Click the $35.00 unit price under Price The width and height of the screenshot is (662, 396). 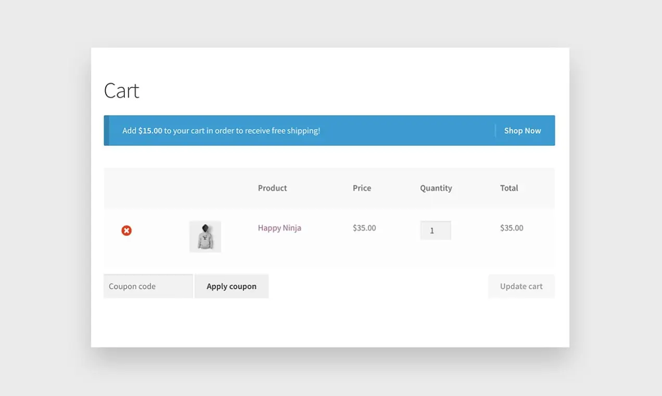[x=364, y=228]
